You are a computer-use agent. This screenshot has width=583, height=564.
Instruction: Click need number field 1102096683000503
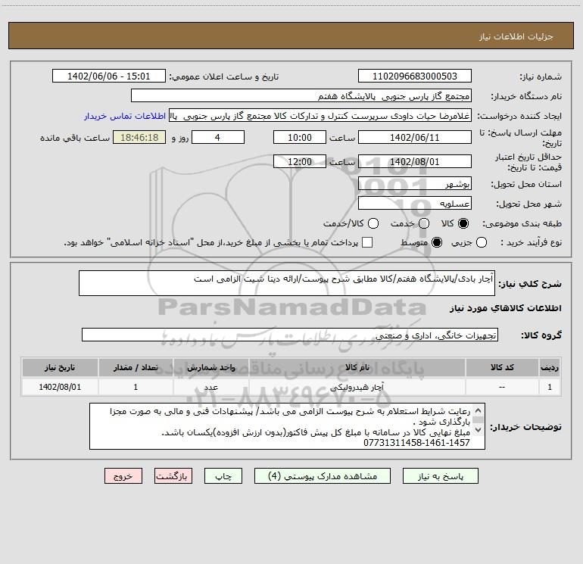(x=415, y=76)
